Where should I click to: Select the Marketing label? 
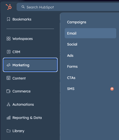(x=21, y=65)
